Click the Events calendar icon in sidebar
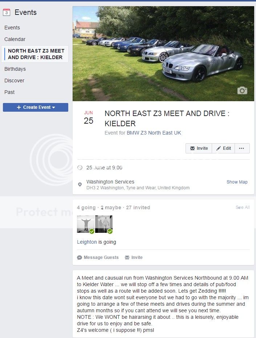This screenshot has height=338, width=256. pos(7,12)
